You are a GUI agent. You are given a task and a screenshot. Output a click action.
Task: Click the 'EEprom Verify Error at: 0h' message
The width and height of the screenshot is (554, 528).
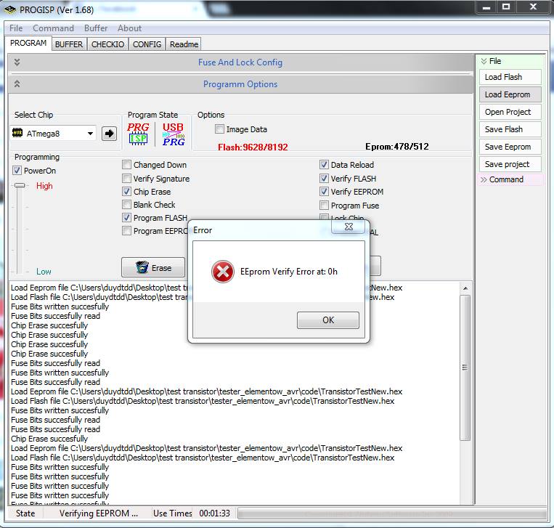[289, 272]
